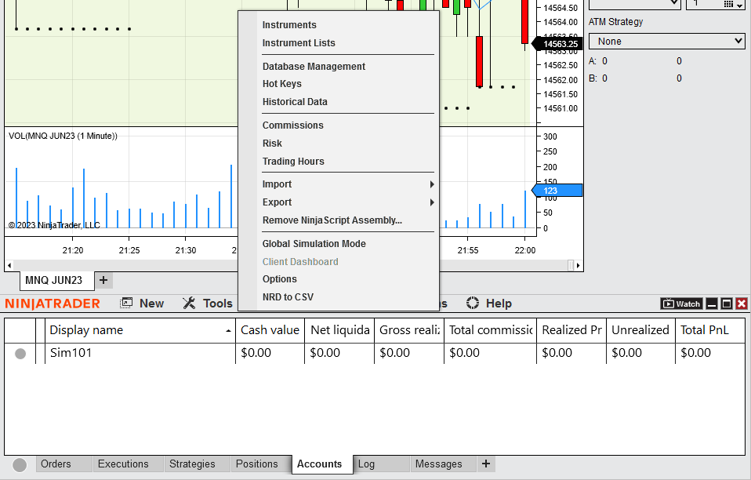
Task: Select the Risk menu item
Action: click(x=272, y=144)
